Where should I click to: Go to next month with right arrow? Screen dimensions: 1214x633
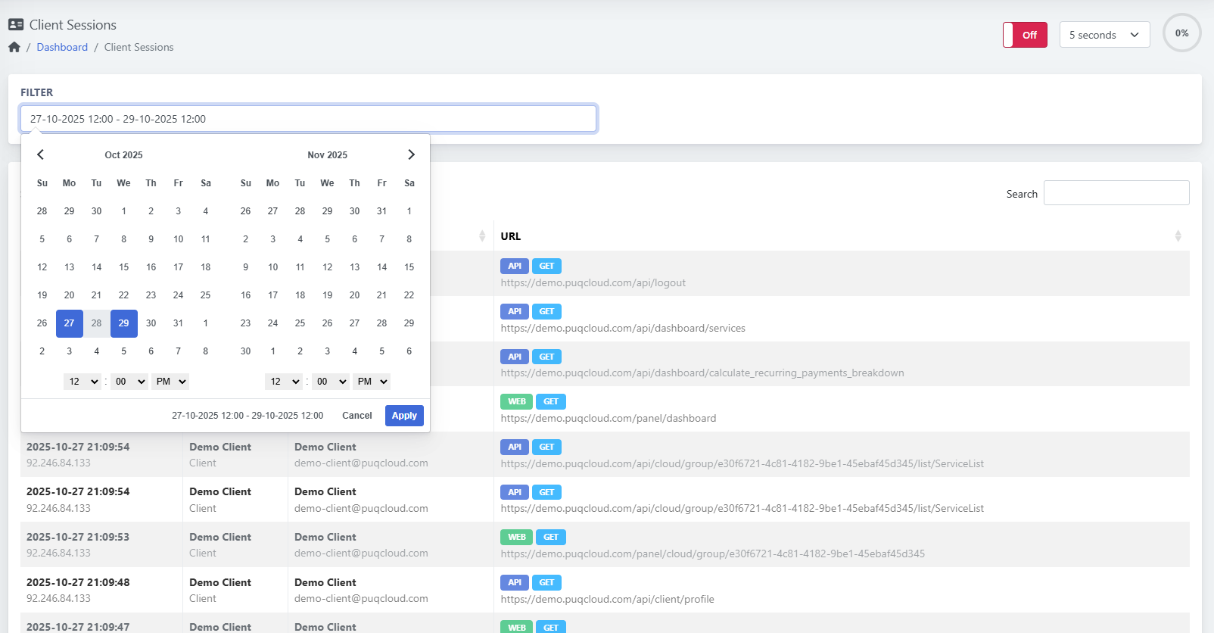pyautogui.click(x=411, y=154)
